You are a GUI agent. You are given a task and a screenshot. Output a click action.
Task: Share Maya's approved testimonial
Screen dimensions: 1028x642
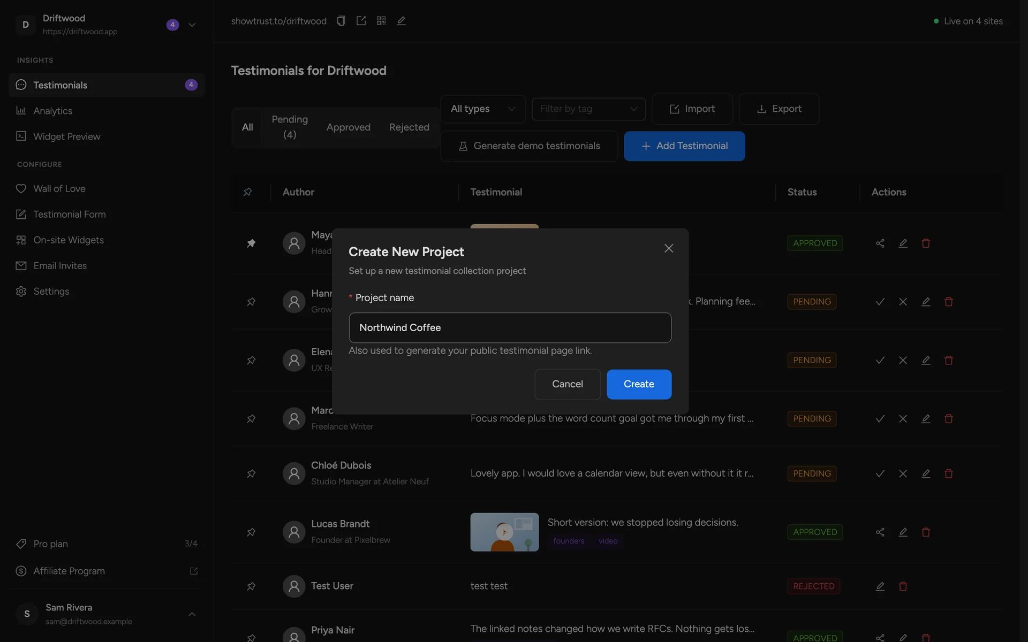click(880, 243)
